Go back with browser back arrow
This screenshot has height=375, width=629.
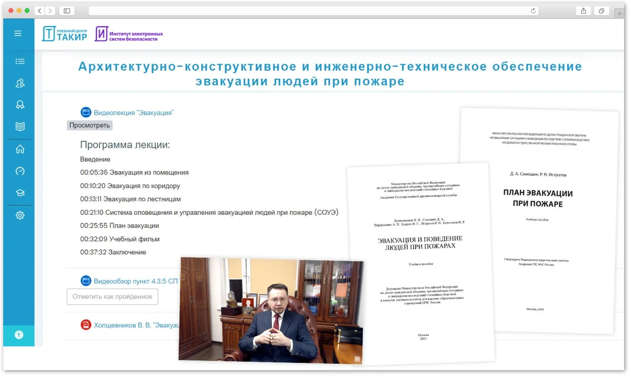(40, 10)
